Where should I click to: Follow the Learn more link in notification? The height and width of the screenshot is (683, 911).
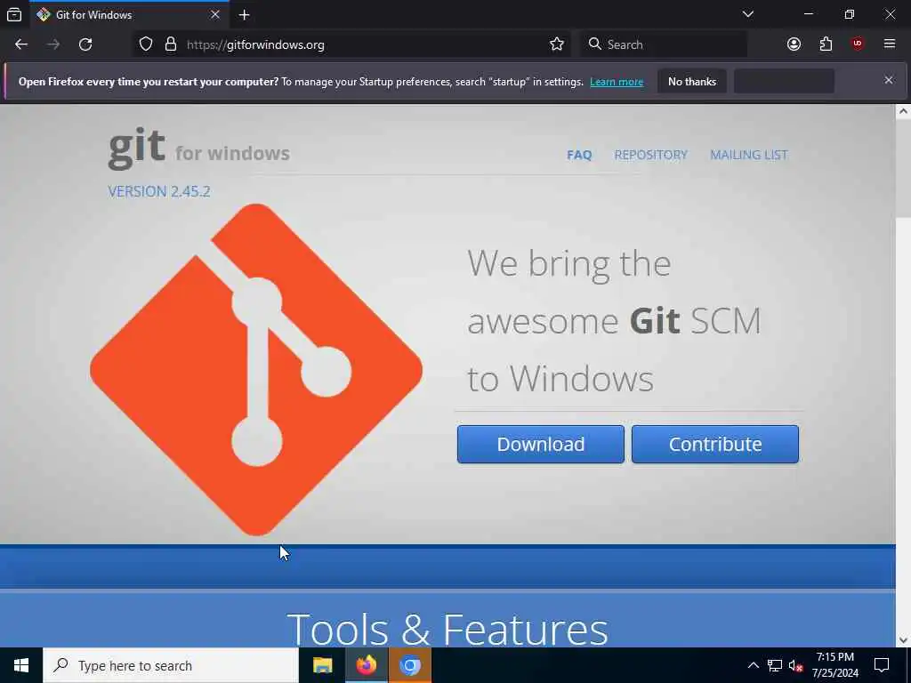[x=617, y=82]
